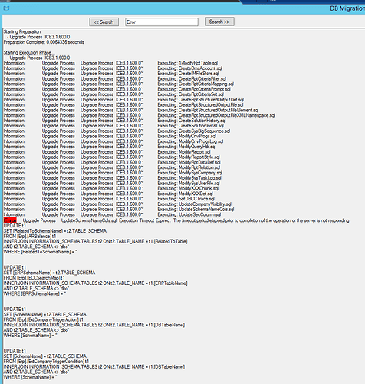Click 'FROM [Erp].[ExtCompanyTriggerAction] t1' SQL line
This screenshot has width=365, height=384.
44,319
